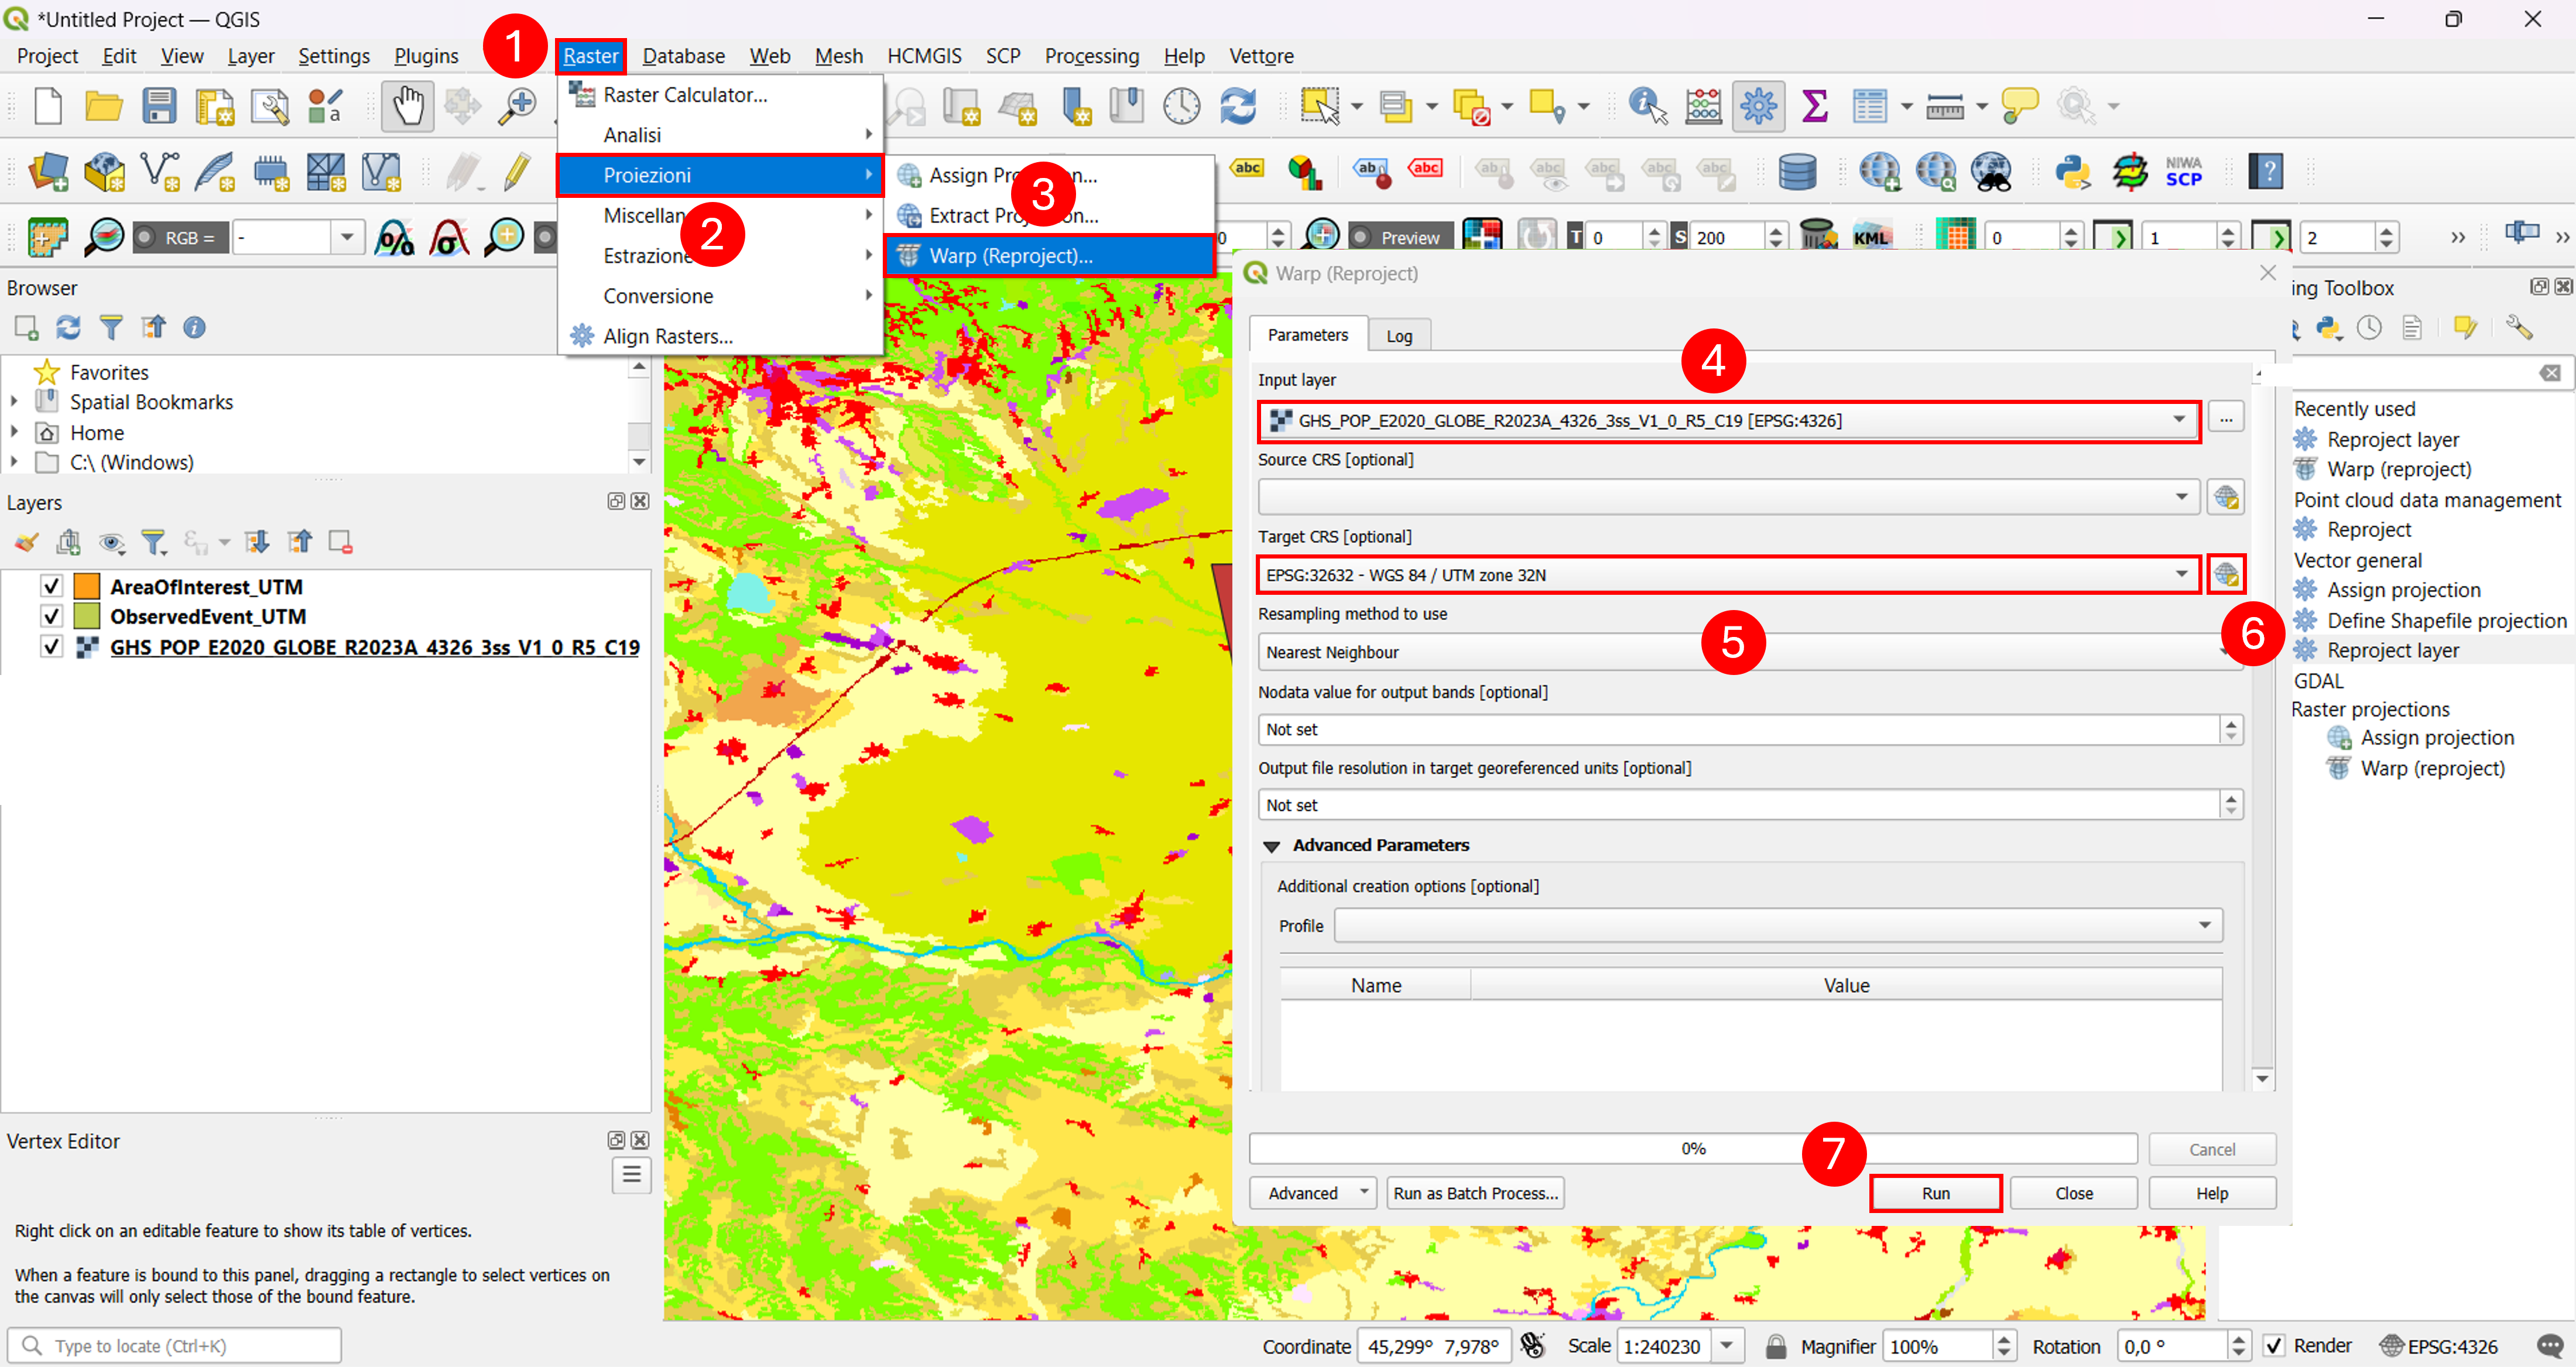Open Profile dropdown in Advanced Parameters
The image size is (2576, 1367).
(x=1778, y=926)
